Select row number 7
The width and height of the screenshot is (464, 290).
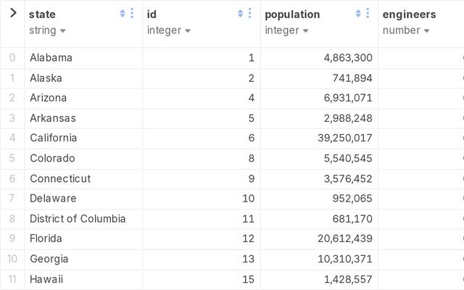[x=12, y=198]
